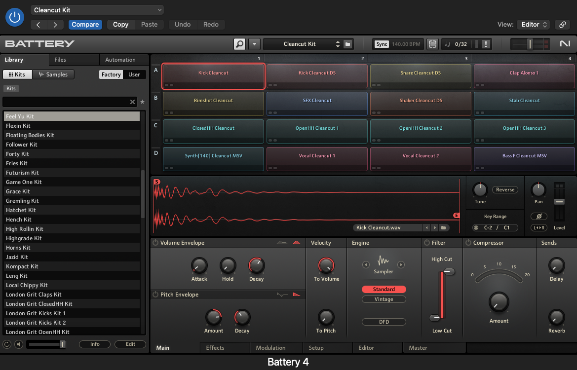
Task: Select the Snare Cleancut DS pad
Action: point(421,76)
